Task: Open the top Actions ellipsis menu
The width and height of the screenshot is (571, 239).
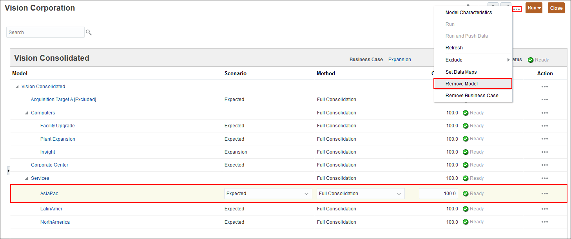Action: [x=517, y=9]
